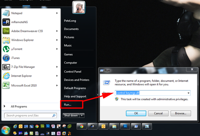Expand the Shut down options arrow
200x136 pixels.
(x=82, y=115)
